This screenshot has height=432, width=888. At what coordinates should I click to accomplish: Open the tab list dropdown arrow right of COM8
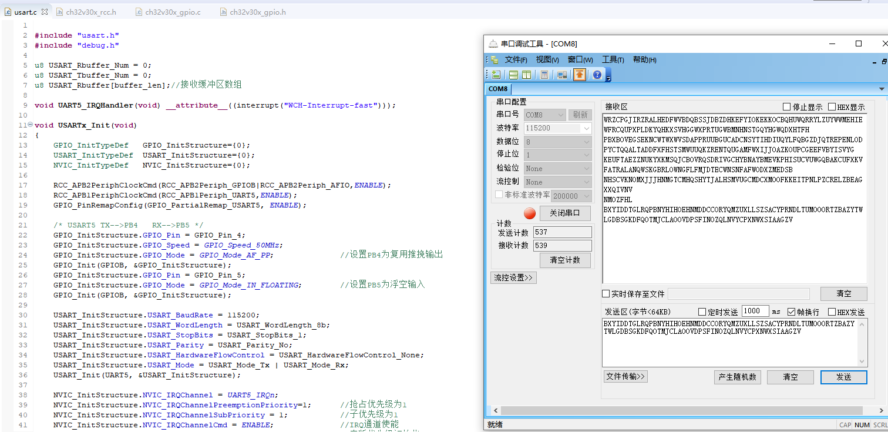coord(882,89)
